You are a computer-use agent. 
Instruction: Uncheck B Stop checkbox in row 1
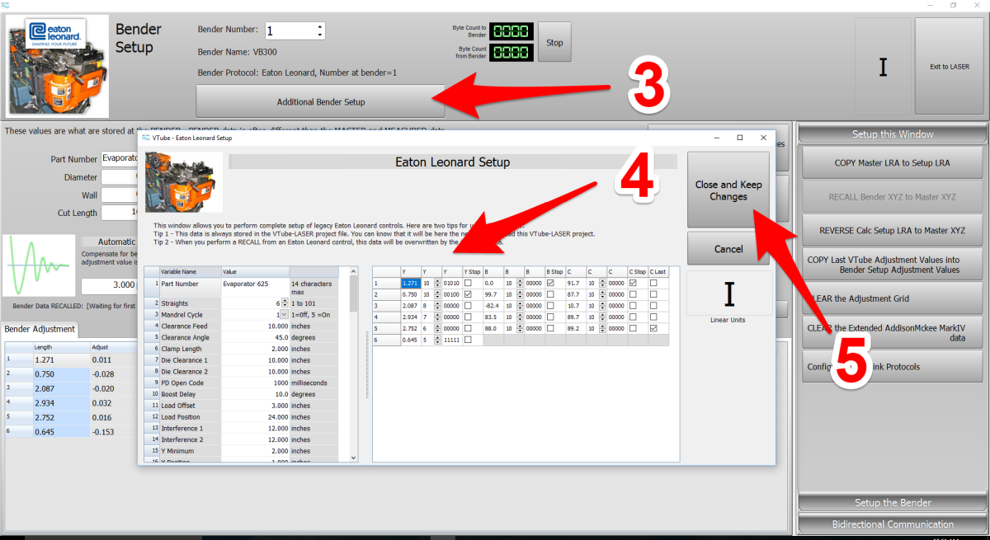(x=551, y=284)
